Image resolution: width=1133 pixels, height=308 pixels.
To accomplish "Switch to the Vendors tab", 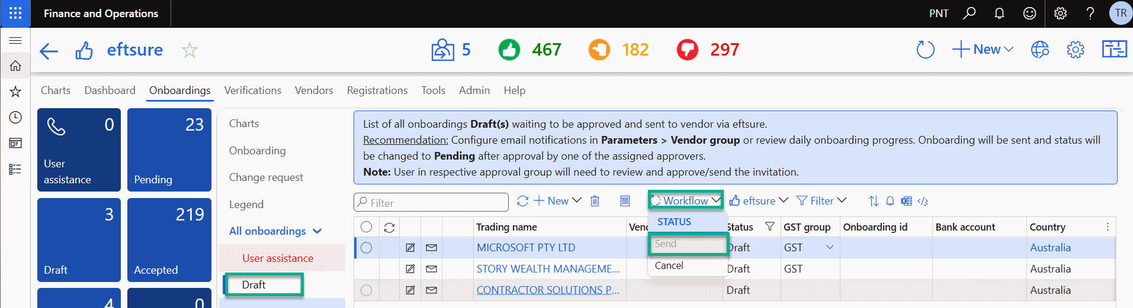I will [x=314, y=90].
